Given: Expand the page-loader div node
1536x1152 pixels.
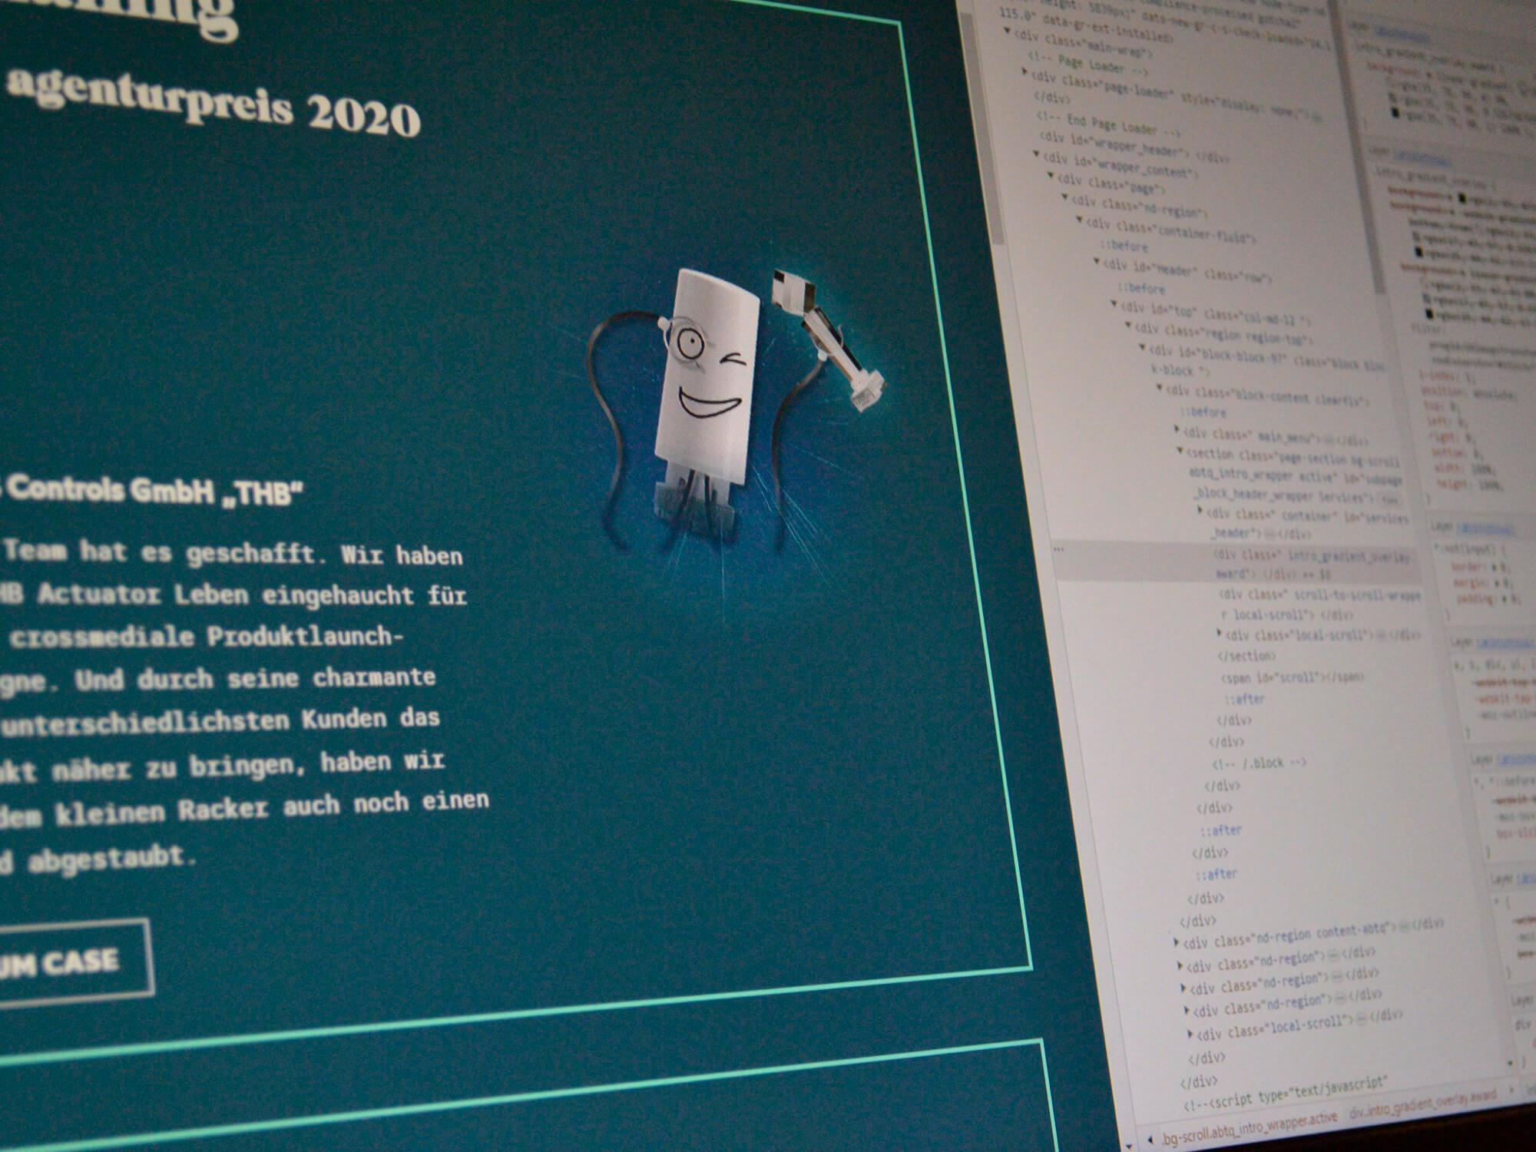Looking at the screenshot, I should pos(1025,72).
